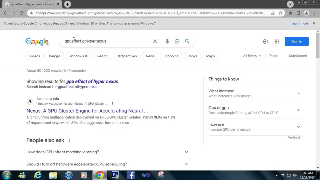The image size is (320, 180).
Task: Reload the page in Chrome
Action: (x=21, y=13)
